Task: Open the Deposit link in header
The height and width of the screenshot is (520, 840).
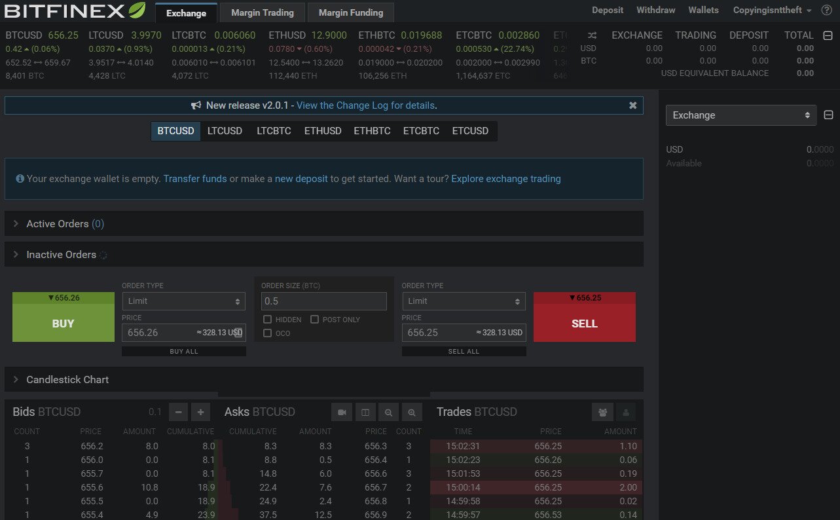Action: click(x=608, y=10)
